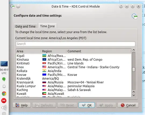Viewport: 145px width, 115px height.
Task: Open the red MEGA icon in panel
Action: click(x=4, y=101)
